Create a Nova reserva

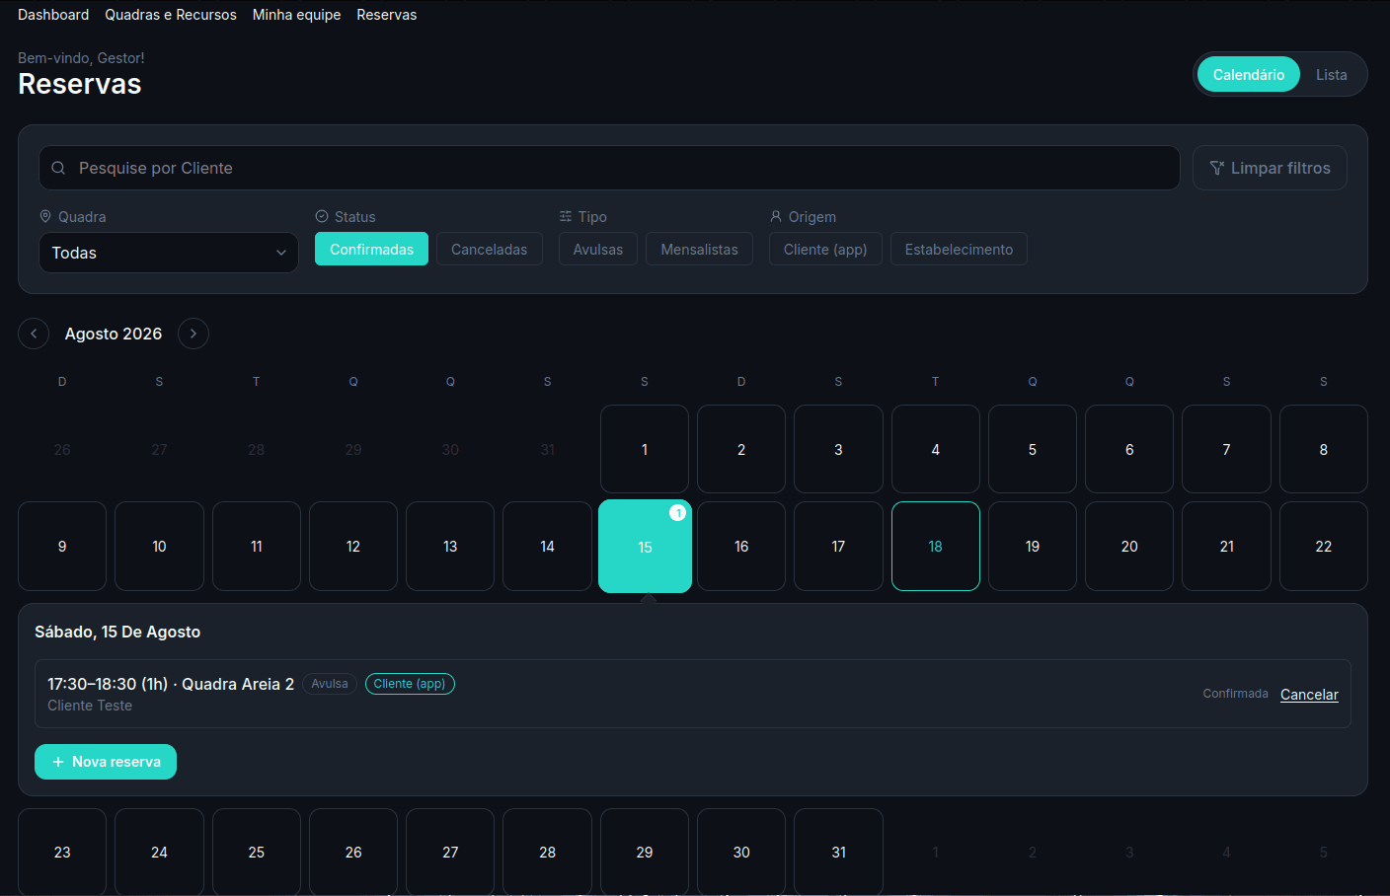point(106,762)
